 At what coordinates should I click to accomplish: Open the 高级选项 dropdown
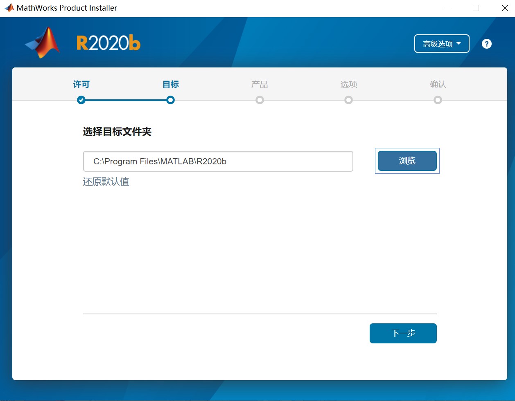coord(442,44)
